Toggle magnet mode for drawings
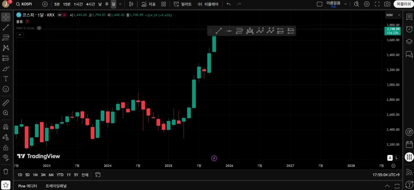The height and width of the screenshot is (190, 414). 6,127
